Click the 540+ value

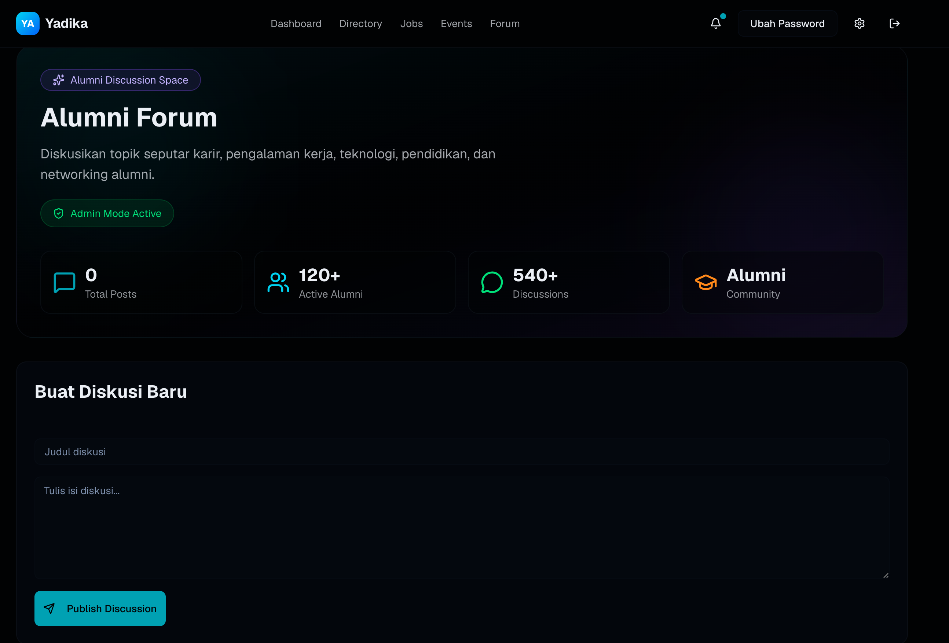point(535,275)
